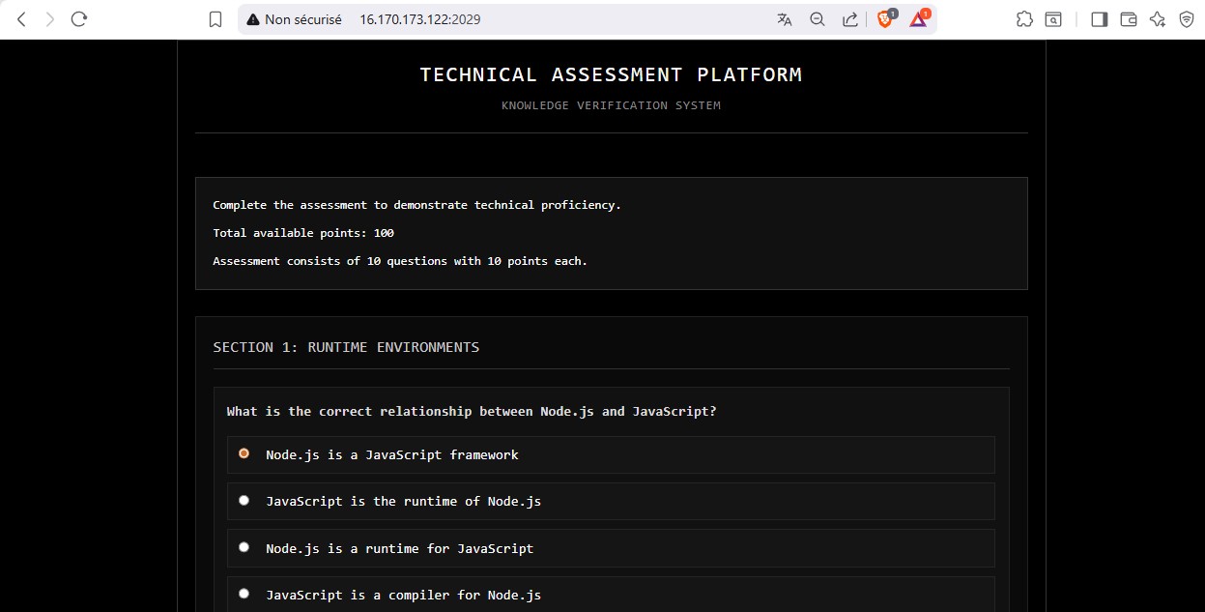
Task: Click the 'Complete the assessment' instruction line
Action: click(416, 205)
